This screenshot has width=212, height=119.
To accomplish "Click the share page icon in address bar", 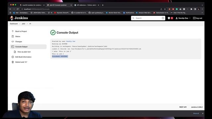I will pyautogui.click(x=161, y=9).
